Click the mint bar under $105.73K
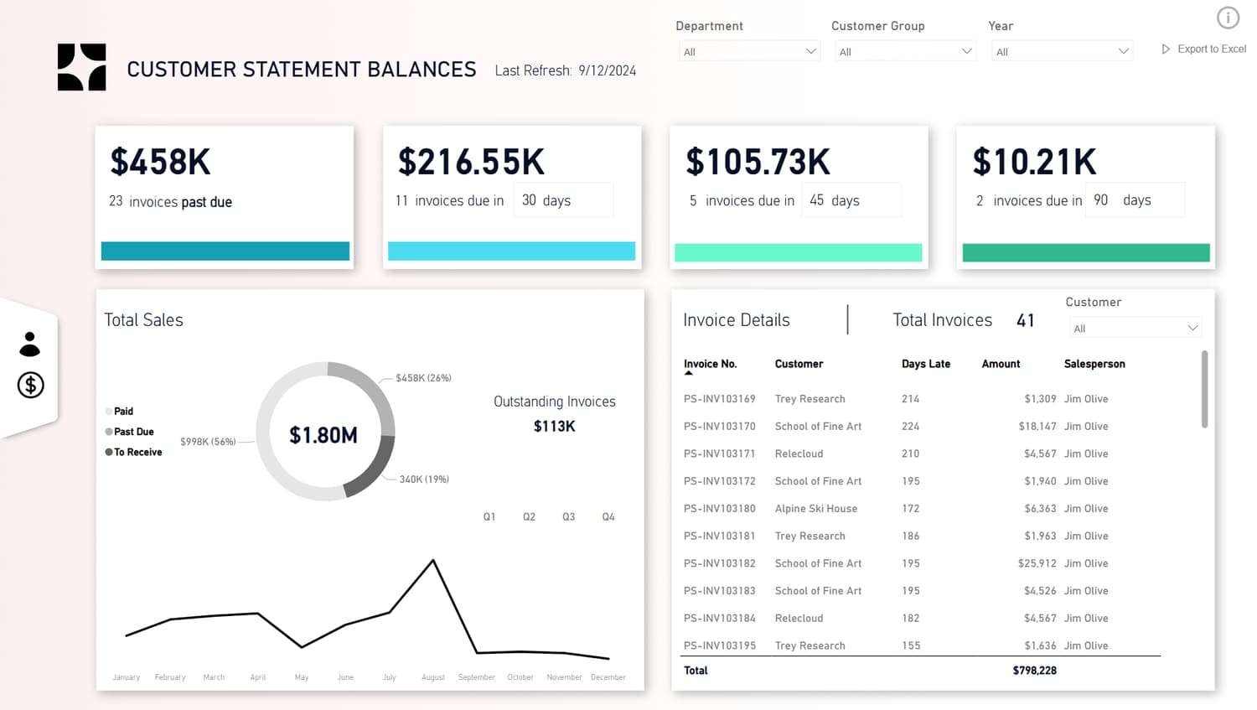1257x710 pixels. point(799,252)
